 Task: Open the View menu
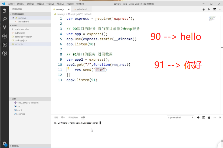click(40, 4)
